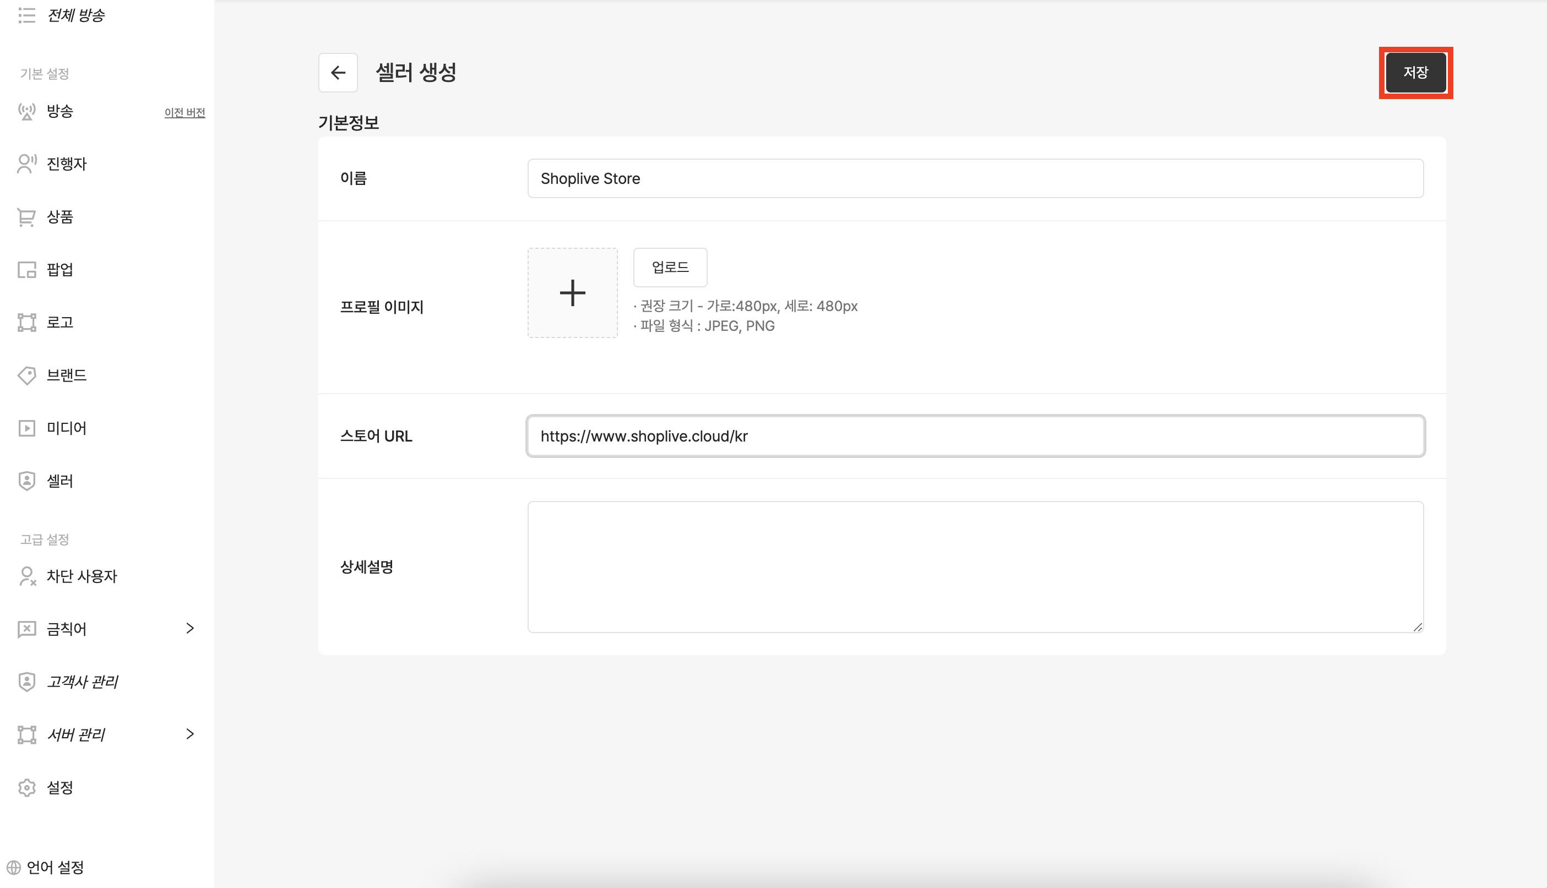Click the 업로드 upload button
This screenshot has height=888, width=1547.
[x=670, y=267]
